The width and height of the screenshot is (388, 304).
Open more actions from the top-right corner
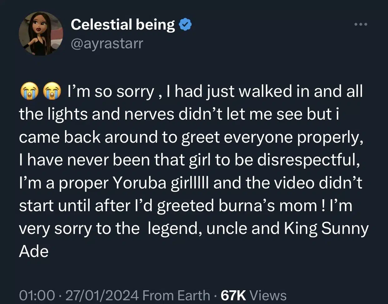(361, 24)
